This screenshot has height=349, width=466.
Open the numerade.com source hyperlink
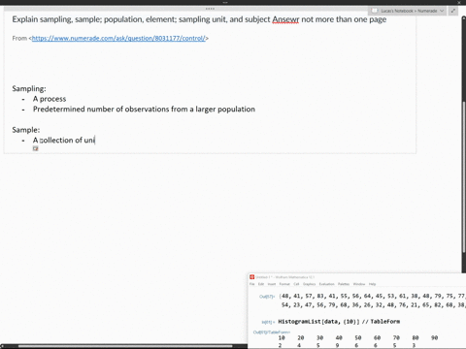[x=118, y=38]
